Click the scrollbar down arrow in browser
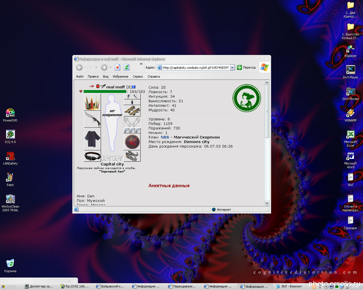 point(267,203)
